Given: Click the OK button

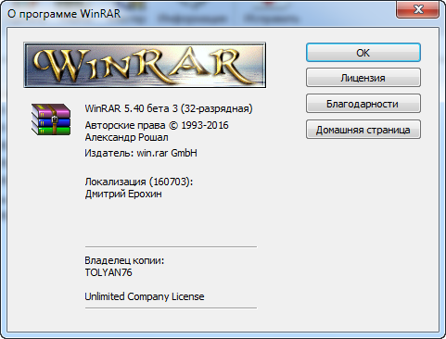Looking at the screenshot, I should click(x=363, y=53).
